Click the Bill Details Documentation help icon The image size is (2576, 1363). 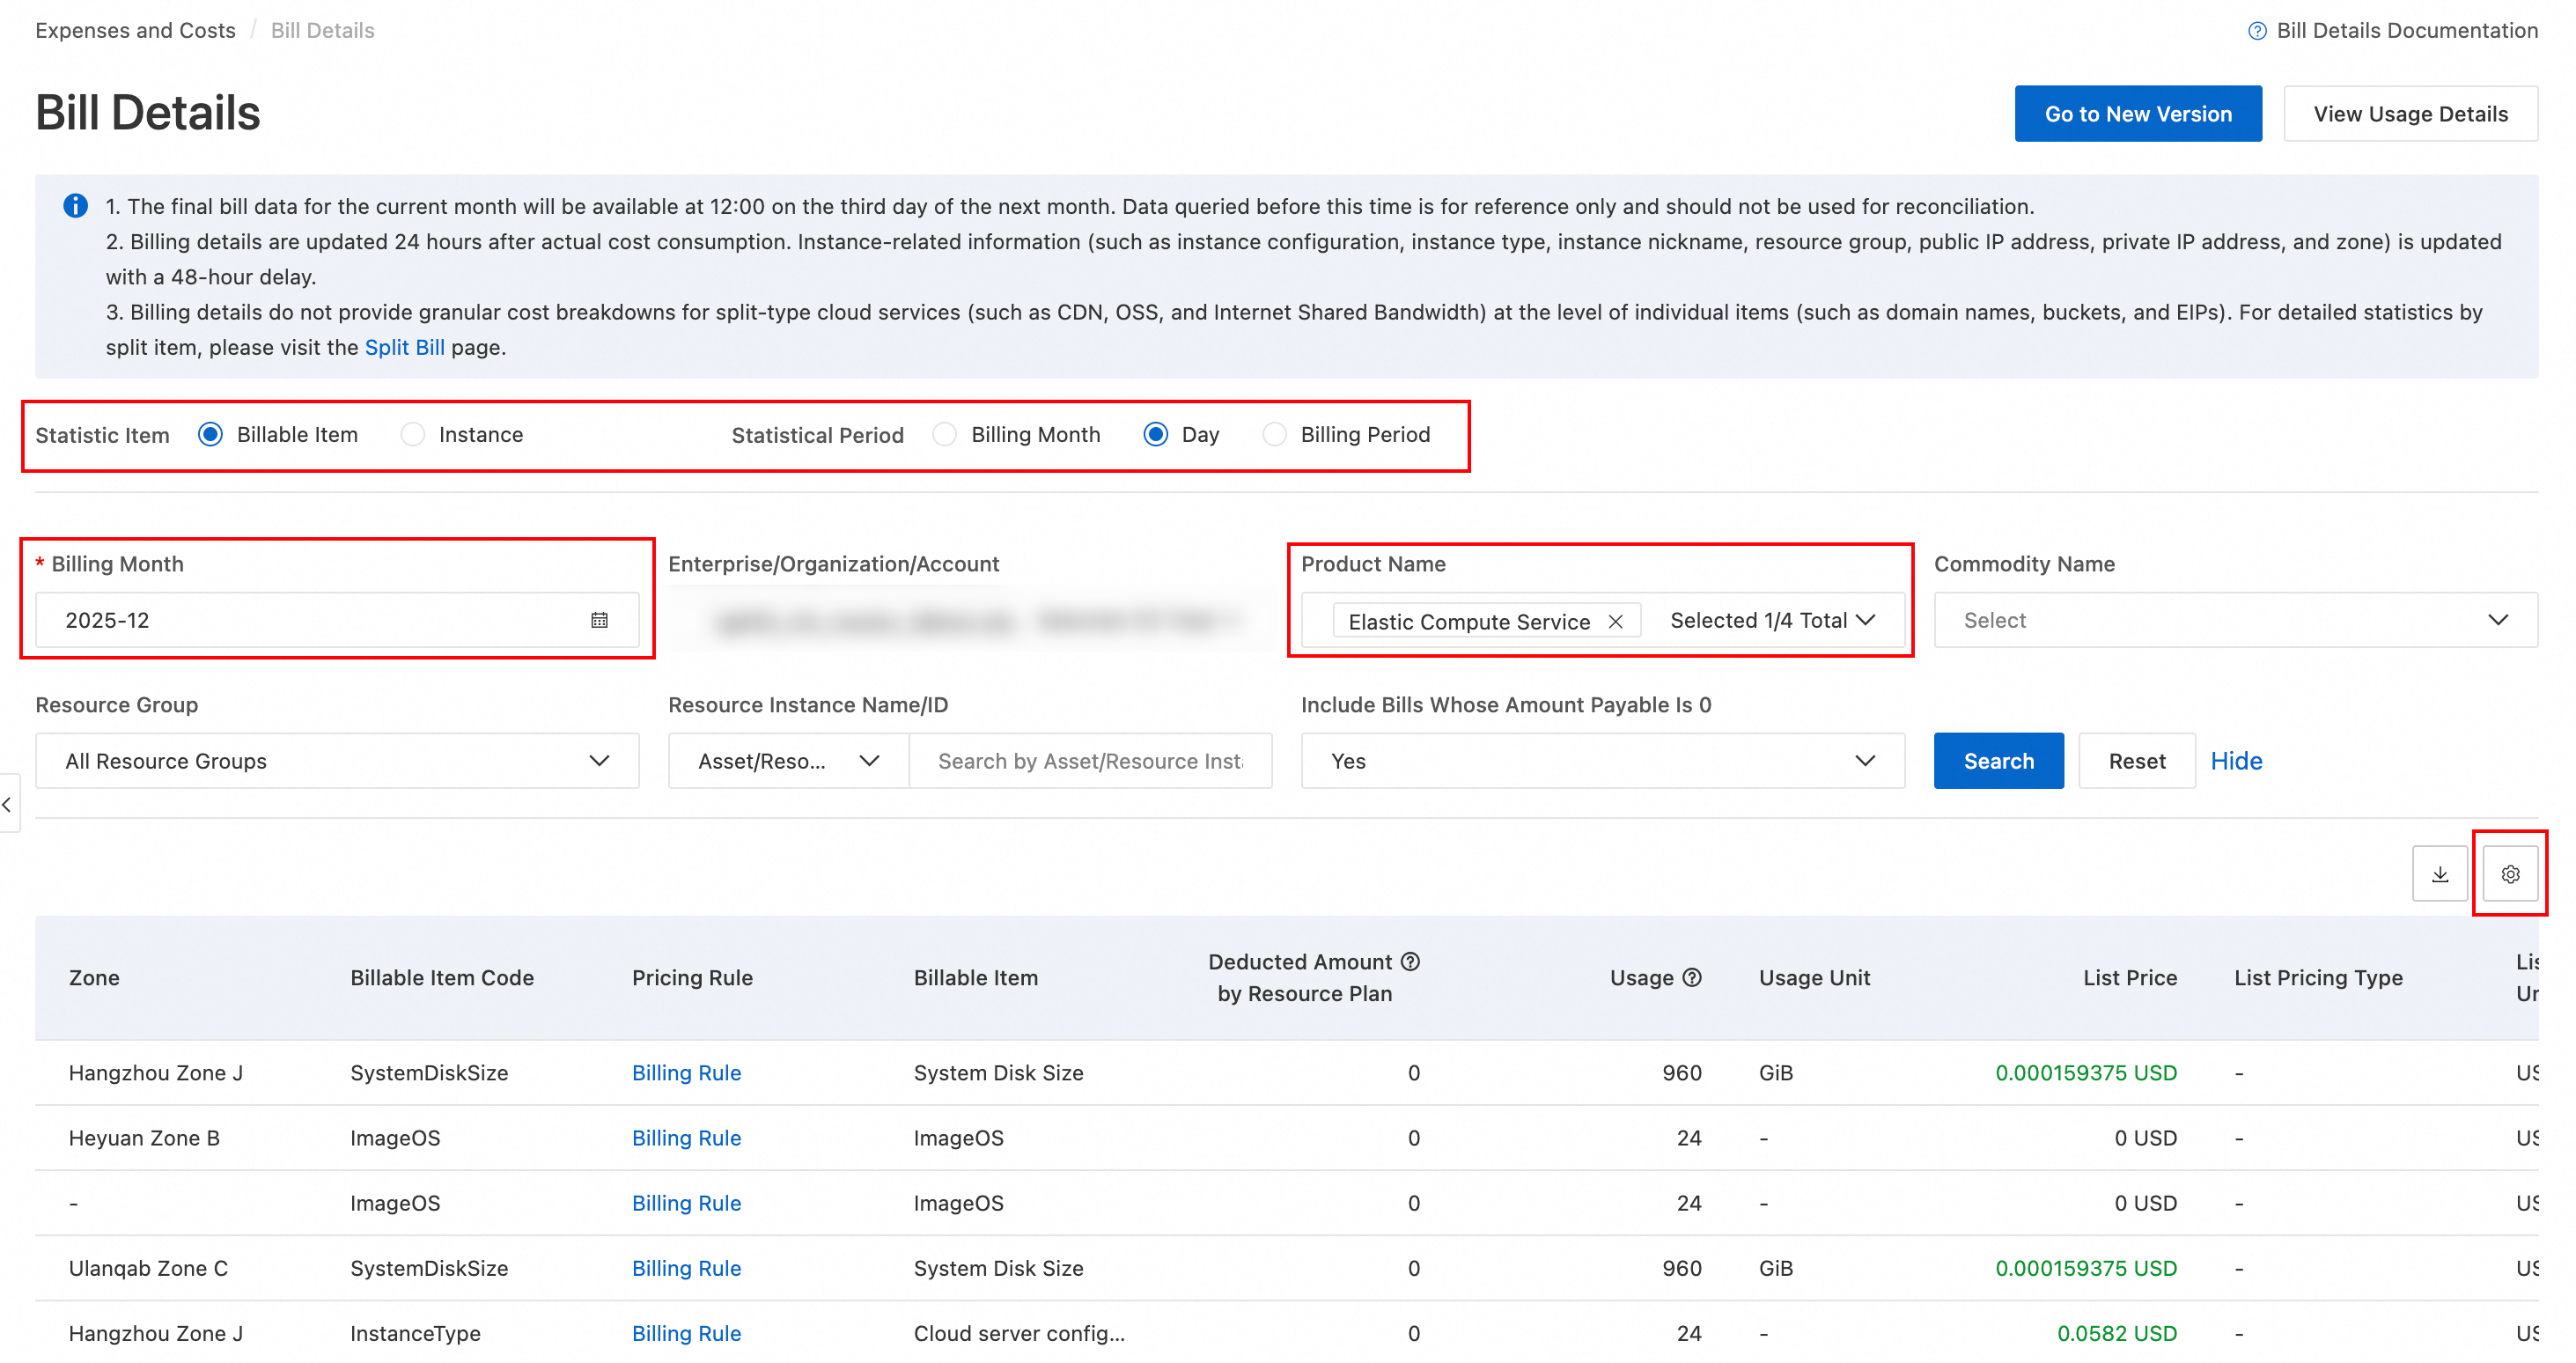(x=2256, y=31)
